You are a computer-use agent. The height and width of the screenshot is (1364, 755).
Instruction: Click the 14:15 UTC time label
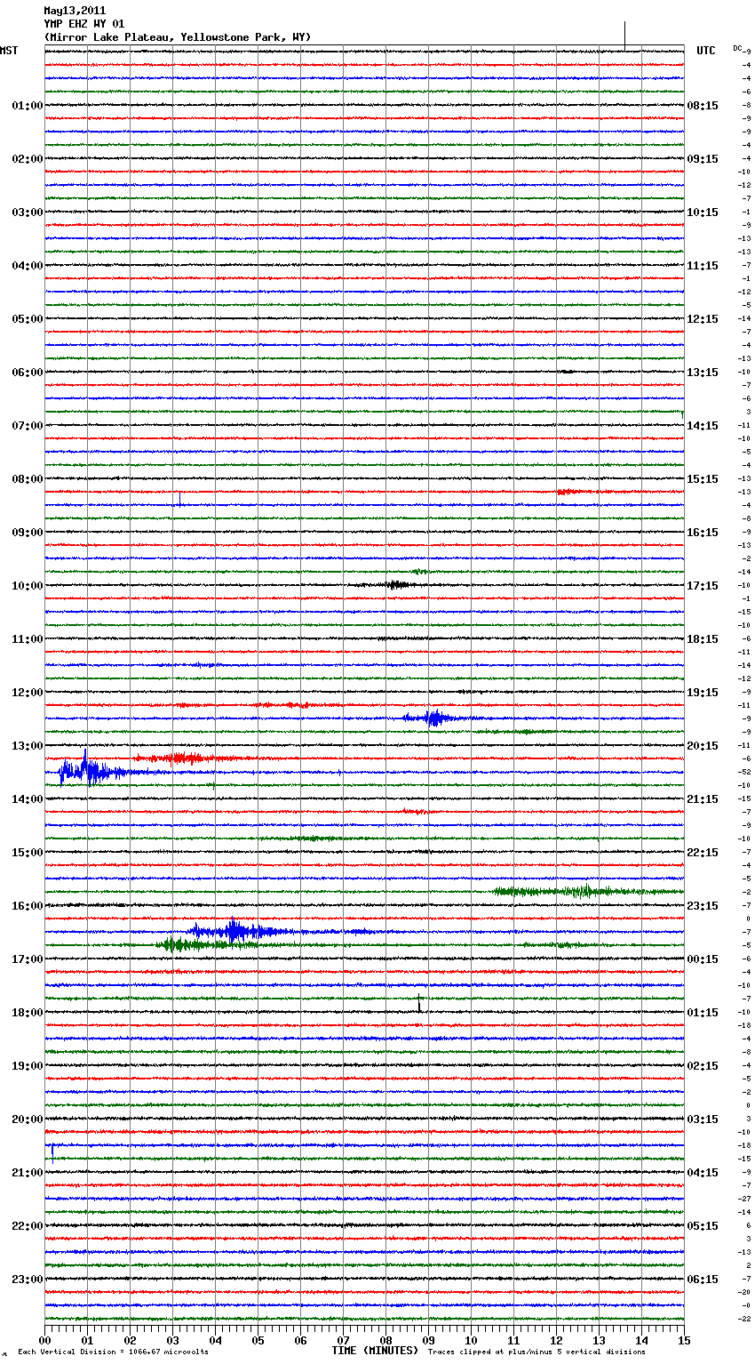[x=703, y=426]
